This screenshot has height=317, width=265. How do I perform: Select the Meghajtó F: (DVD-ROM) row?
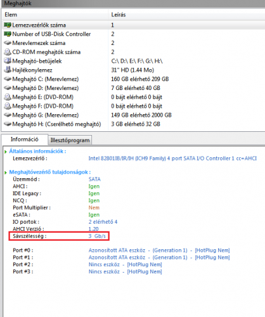coord(133,106)
